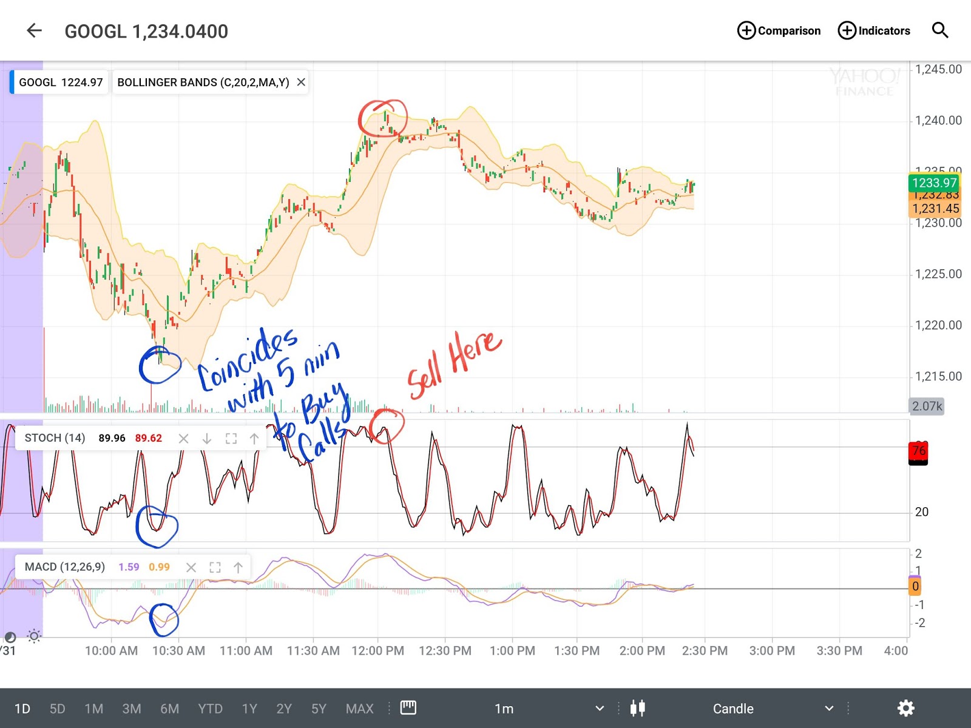
Task: Click the 12:00 PM time axis label
Action: [377, 651]
